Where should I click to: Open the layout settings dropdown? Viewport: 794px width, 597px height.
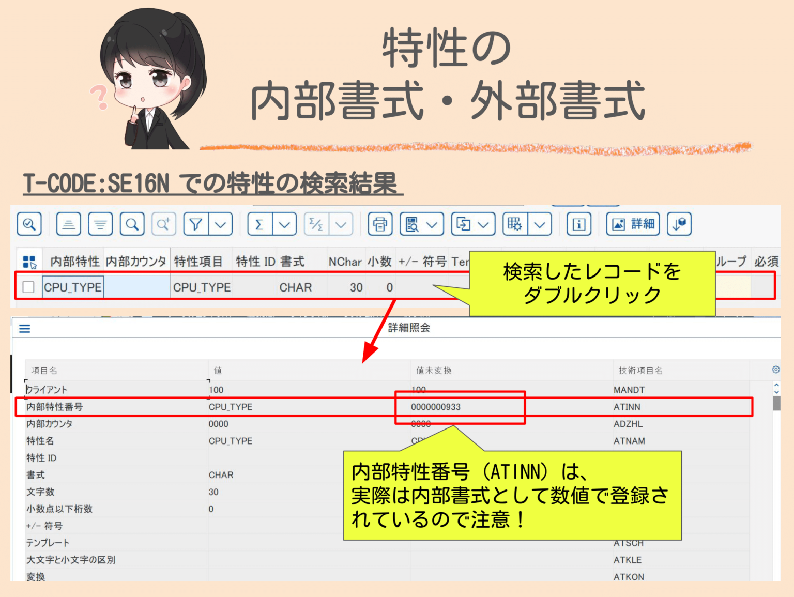click(x=539, y=224)
